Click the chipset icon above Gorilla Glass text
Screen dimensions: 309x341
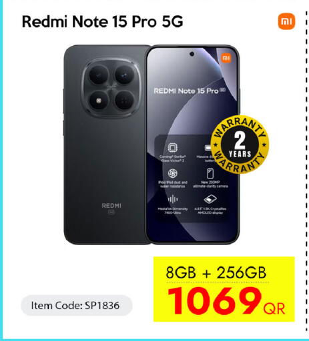coord(172,148)
